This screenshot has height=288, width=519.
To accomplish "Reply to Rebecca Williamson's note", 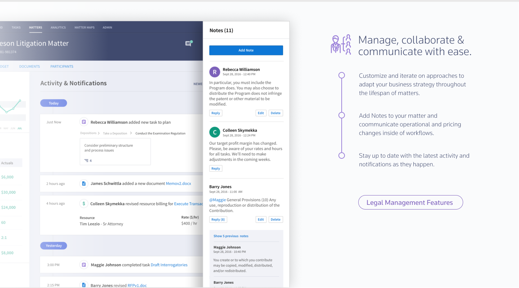I will 216,113.
